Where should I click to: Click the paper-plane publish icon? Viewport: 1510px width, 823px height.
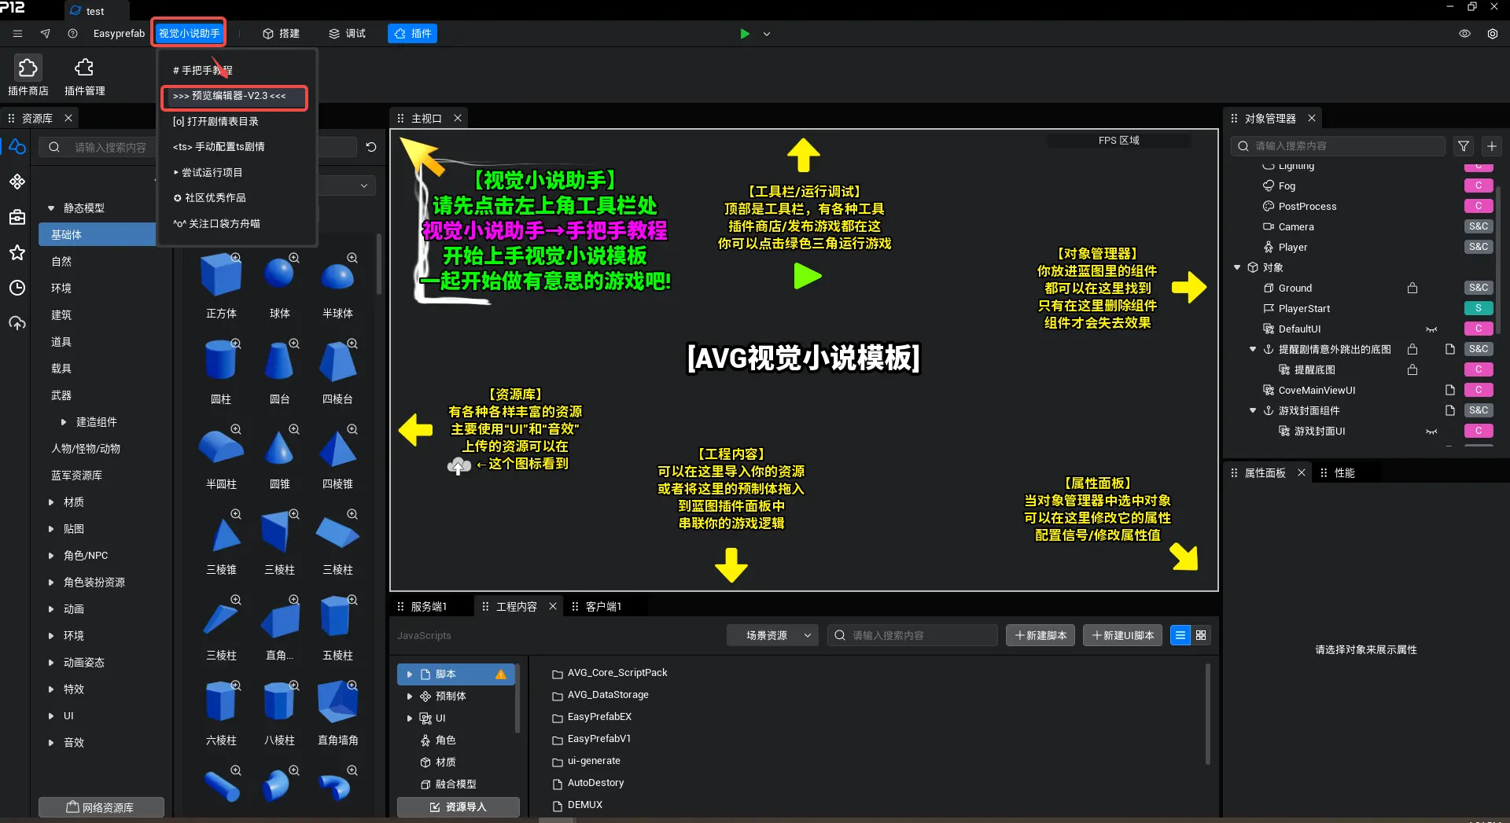pyautogui.click(x=45, y=34)
